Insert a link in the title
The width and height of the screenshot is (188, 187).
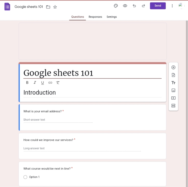tap(50, 83)
